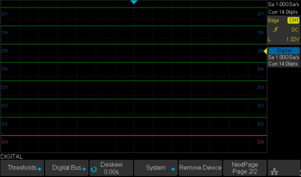Click the blue trigger position marker at top
301x177 pixels.
(x=134, y=2)
